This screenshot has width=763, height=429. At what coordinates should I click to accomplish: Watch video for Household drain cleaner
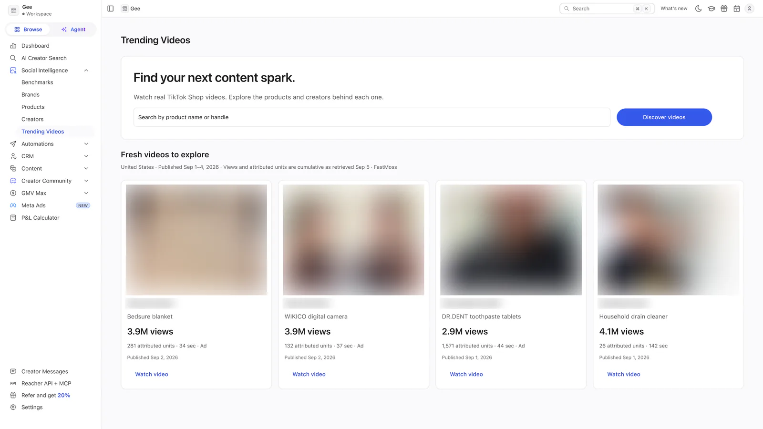click(x=624, y=374)
